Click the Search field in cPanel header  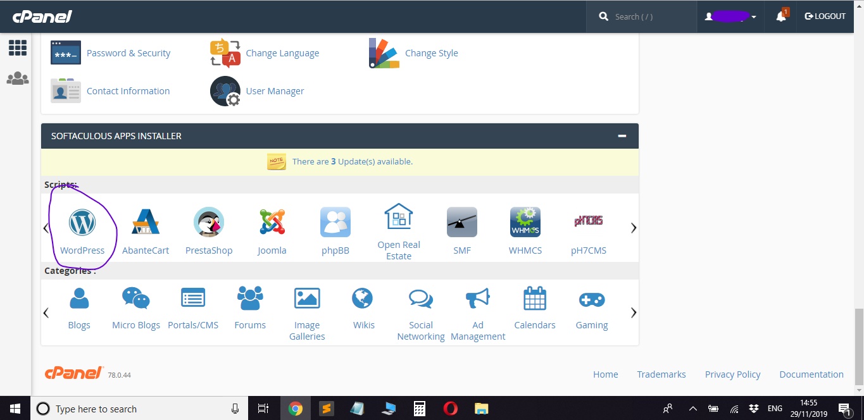[641, 16]
